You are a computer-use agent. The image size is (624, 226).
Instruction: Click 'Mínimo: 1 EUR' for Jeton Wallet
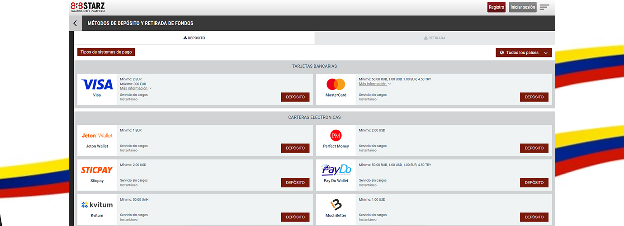[x=131, y=130]
